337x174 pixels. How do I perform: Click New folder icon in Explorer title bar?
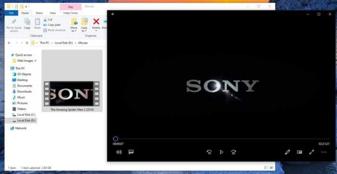(x=22, y=6)
